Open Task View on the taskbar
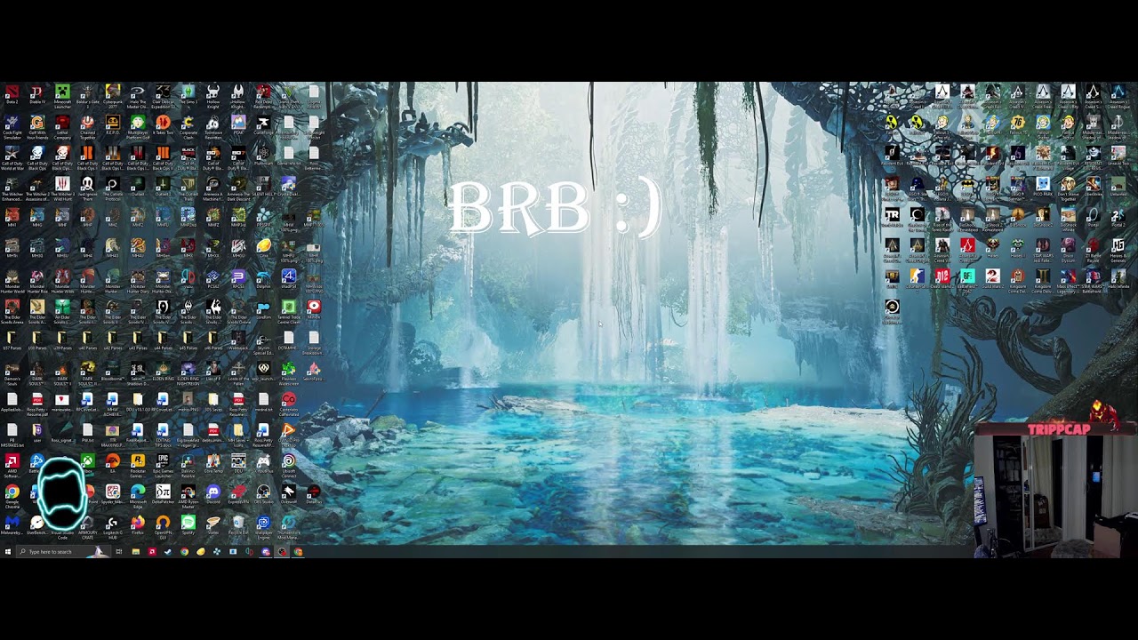The image size is (1138, 640). [118, 552]
